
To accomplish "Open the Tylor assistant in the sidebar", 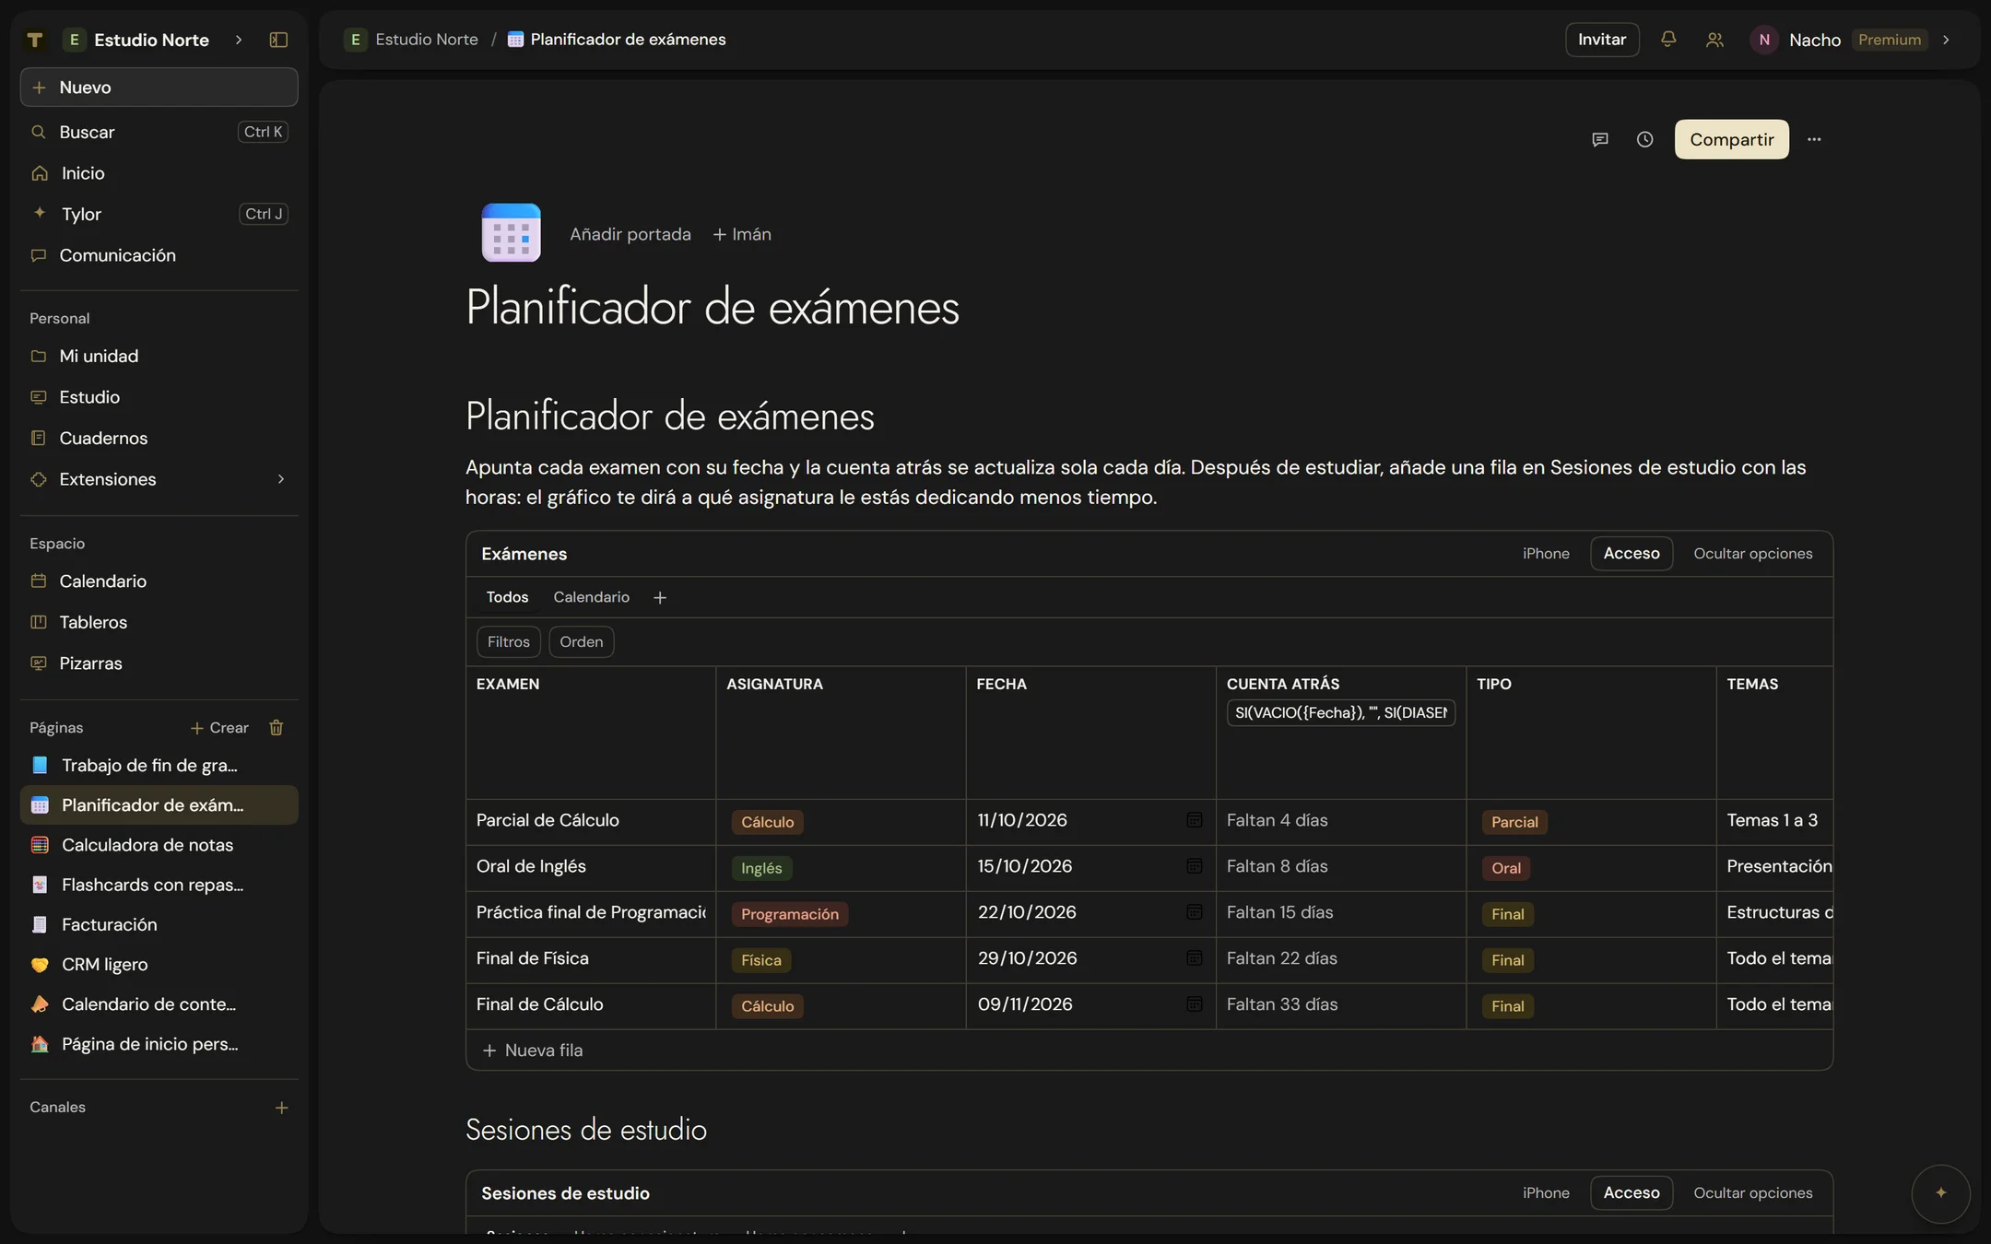I will pos(159,214).
